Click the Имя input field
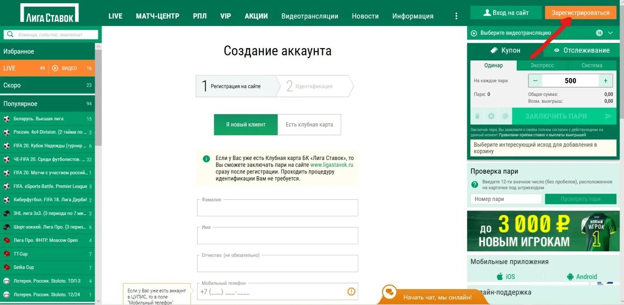This screenshot has width=624, height=305. click(277, 235)
